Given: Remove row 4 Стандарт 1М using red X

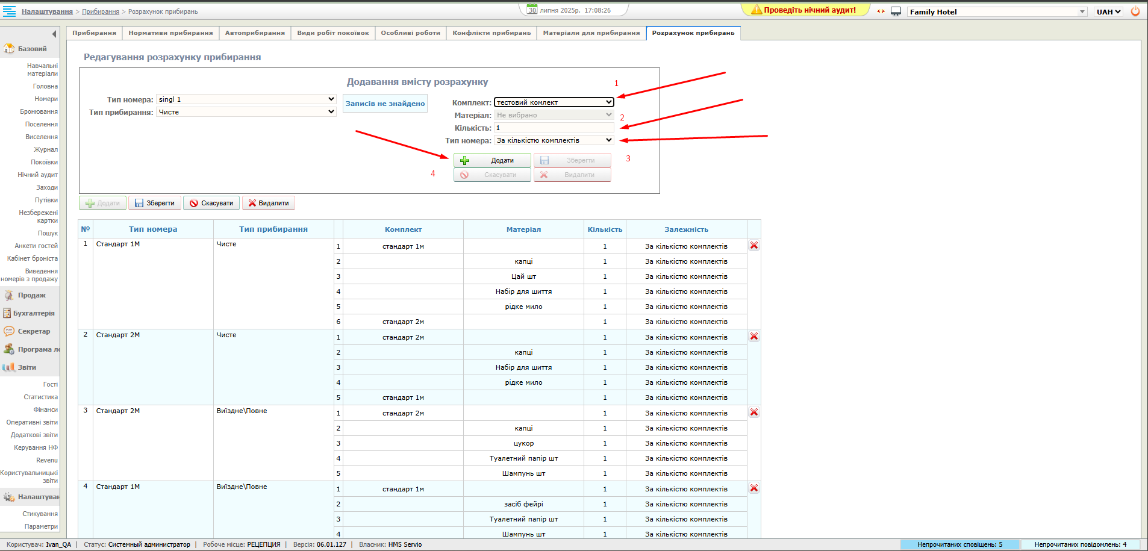Looking at the screenshot, I should coord(753,488).
